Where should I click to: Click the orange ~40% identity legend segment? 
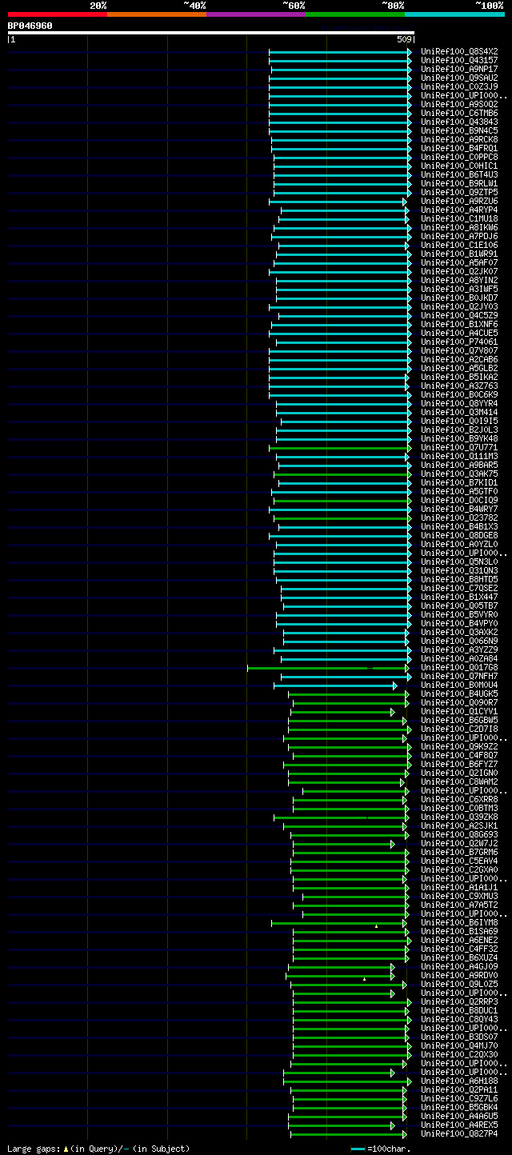pyautogui.click(x=157, y=14)
